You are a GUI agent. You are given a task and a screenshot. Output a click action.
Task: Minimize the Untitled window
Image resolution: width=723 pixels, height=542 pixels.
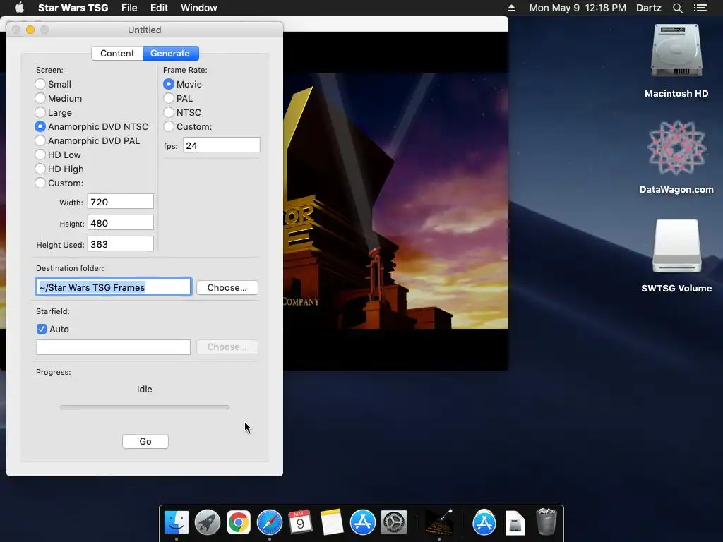30,30
